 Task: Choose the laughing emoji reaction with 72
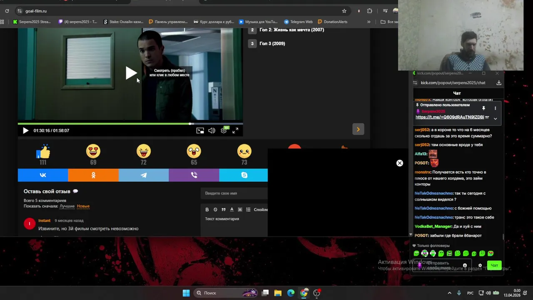tap(144, 151)
